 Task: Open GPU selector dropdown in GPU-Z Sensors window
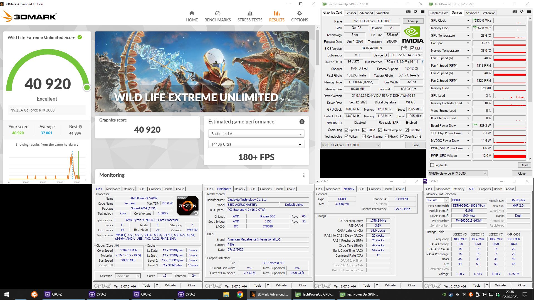click(458, 173)
